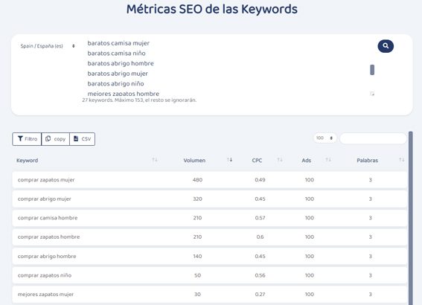The height and width of the screenshot is (305, 422).
Task: Click the volume value 140
Action: 197,256
